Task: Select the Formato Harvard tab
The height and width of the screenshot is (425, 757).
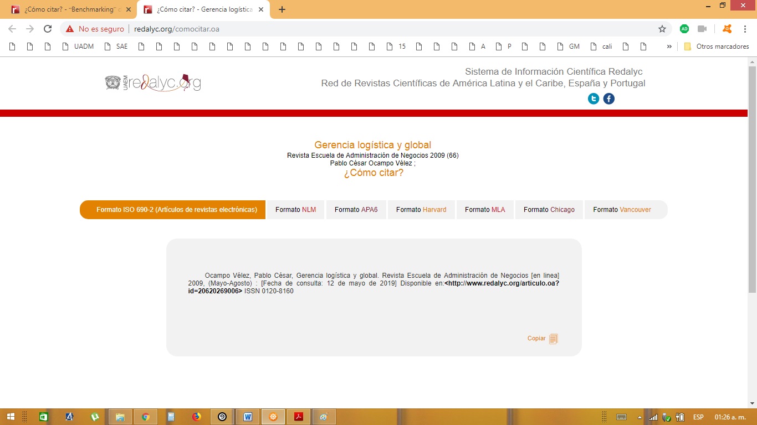Action: coord(421,210)
